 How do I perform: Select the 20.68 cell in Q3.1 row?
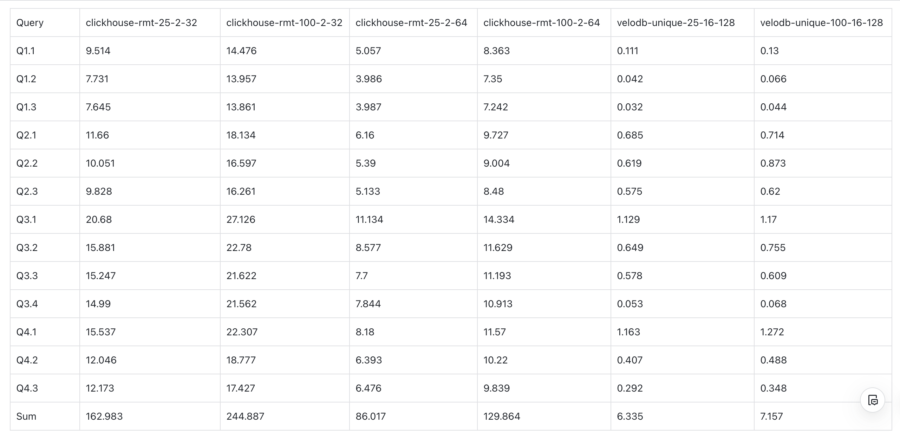99,220
